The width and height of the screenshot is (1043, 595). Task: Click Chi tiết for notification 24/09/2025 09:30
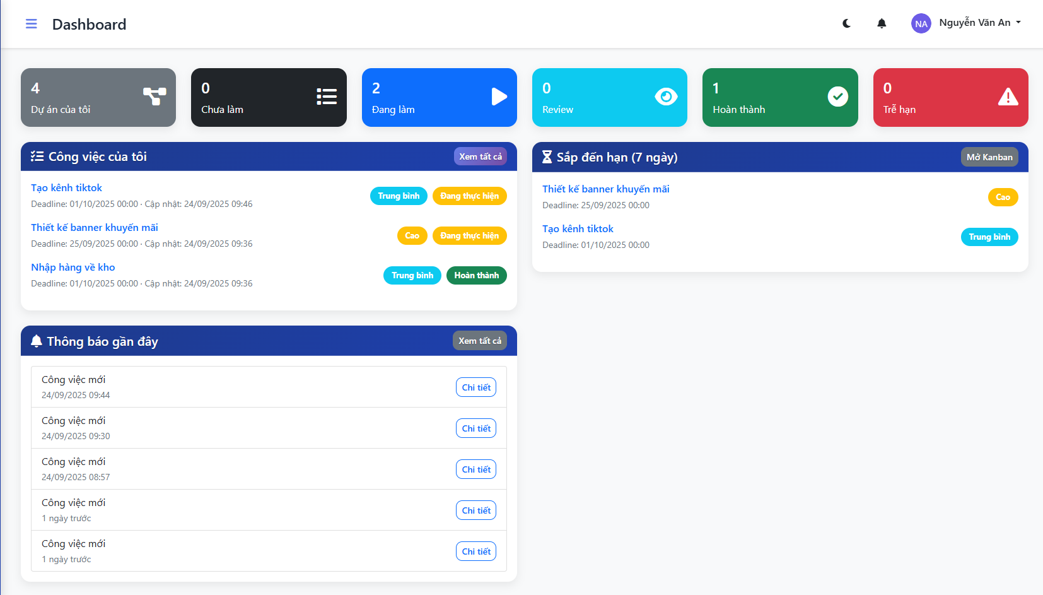pyautogui.click(x=476, y=428)
